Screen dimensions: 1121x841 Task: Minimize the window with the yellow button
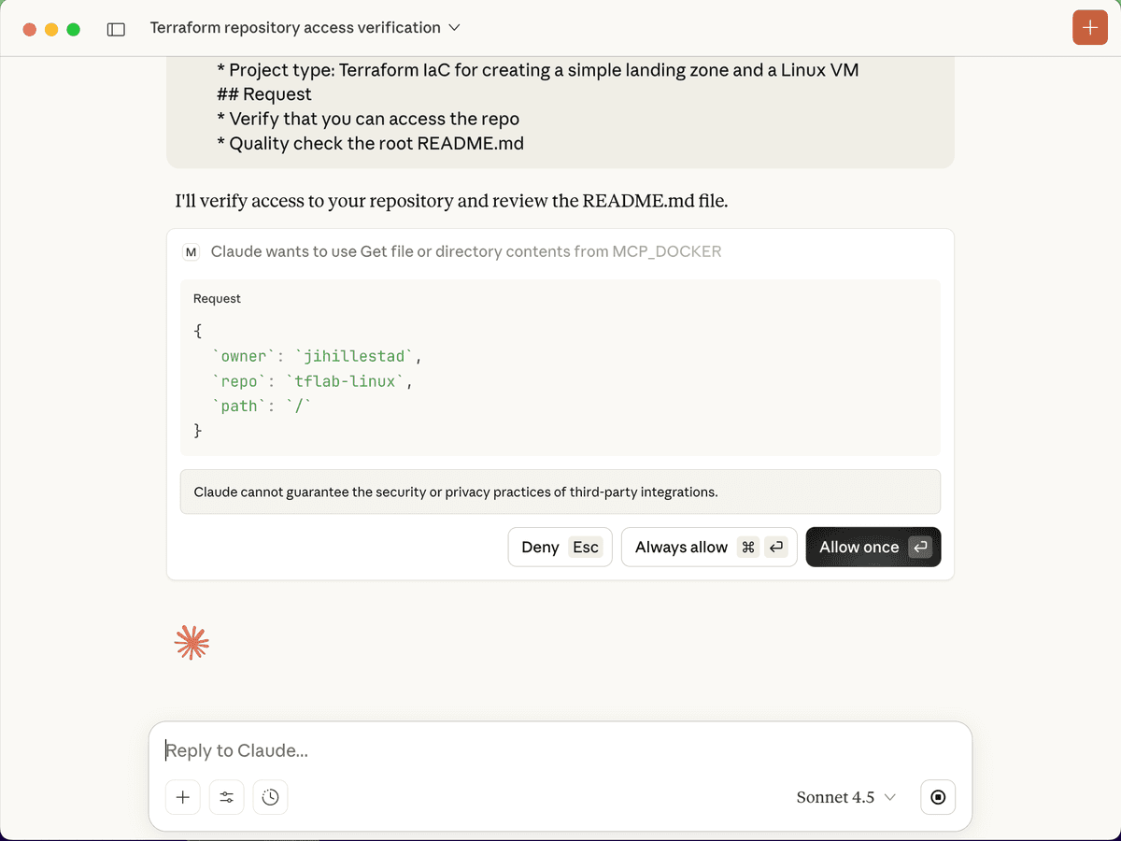click(x=51, y=29)
